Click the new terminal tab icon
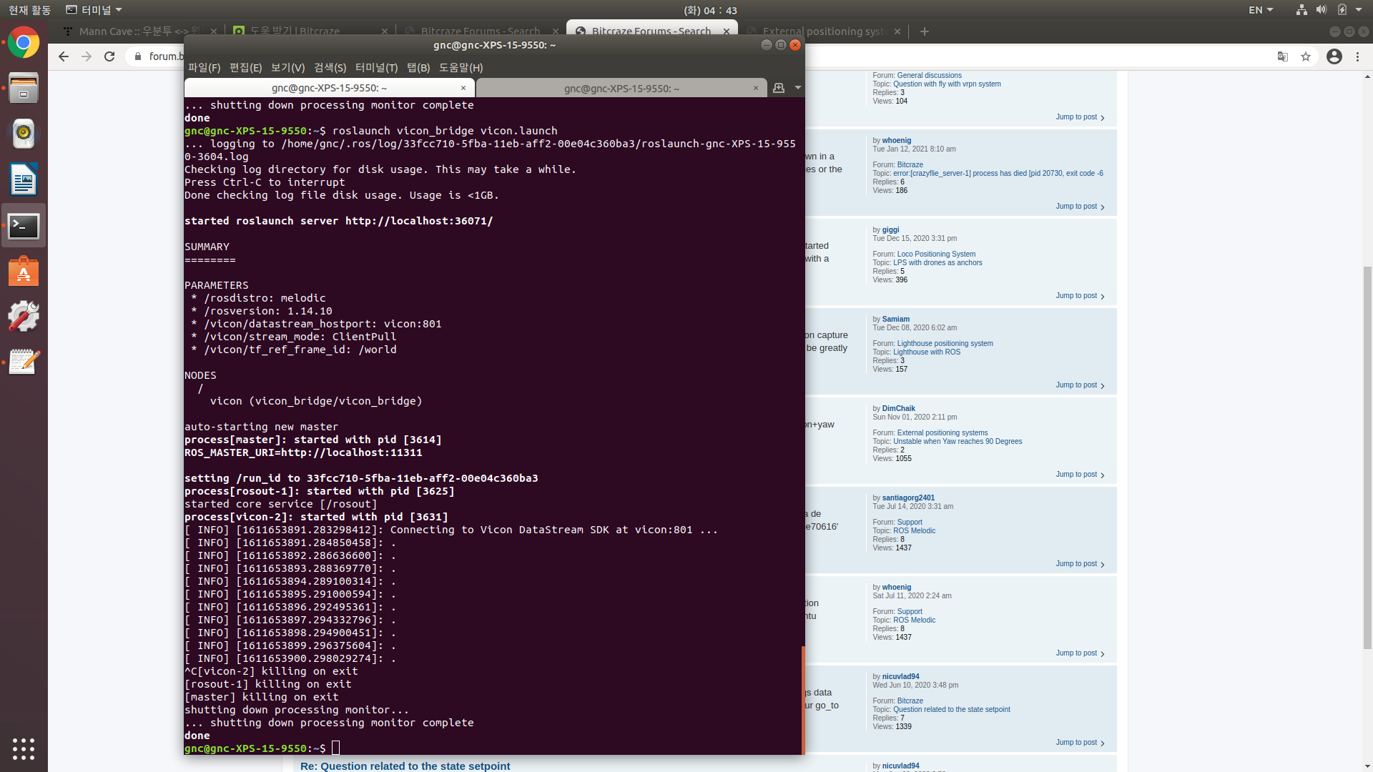Image resolution: width=1373 pixels, height=772 pixels. [x=779, y=88]
